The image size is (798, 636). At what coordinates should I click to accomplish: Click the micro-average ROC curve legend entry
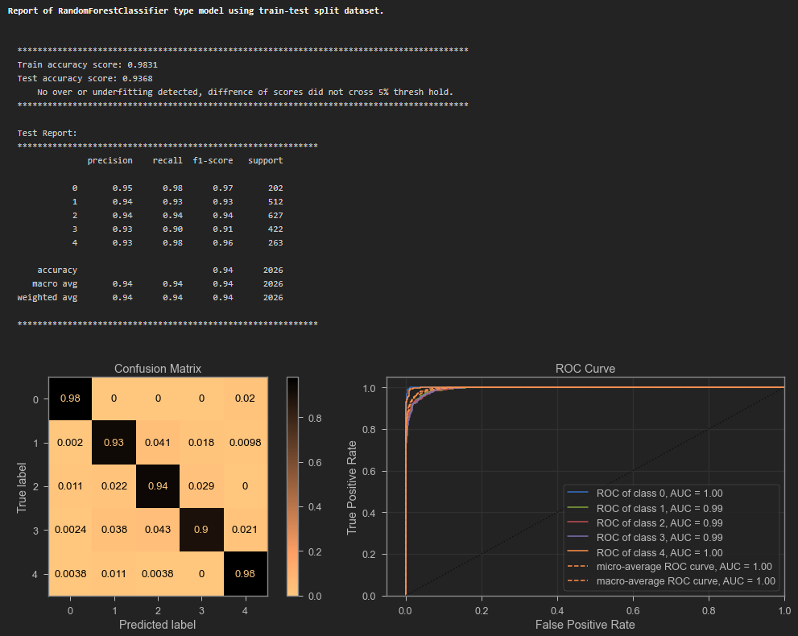[684, 567]
